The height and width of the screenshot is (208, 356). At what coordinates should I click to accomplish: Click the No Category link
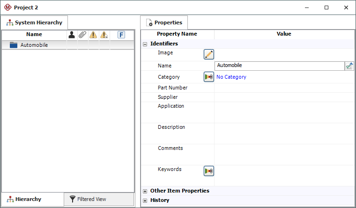click(231, 77)
